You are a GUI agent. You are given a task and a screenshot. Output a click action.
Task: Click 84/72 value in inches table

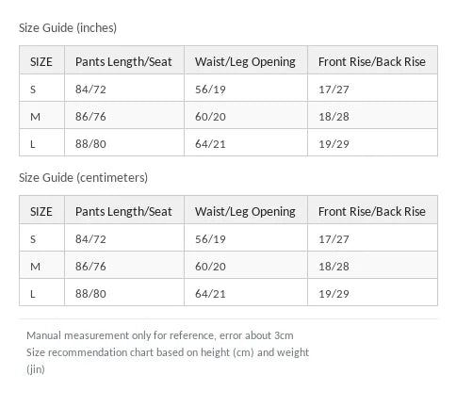pyautogui.click(x=90, y=90)
